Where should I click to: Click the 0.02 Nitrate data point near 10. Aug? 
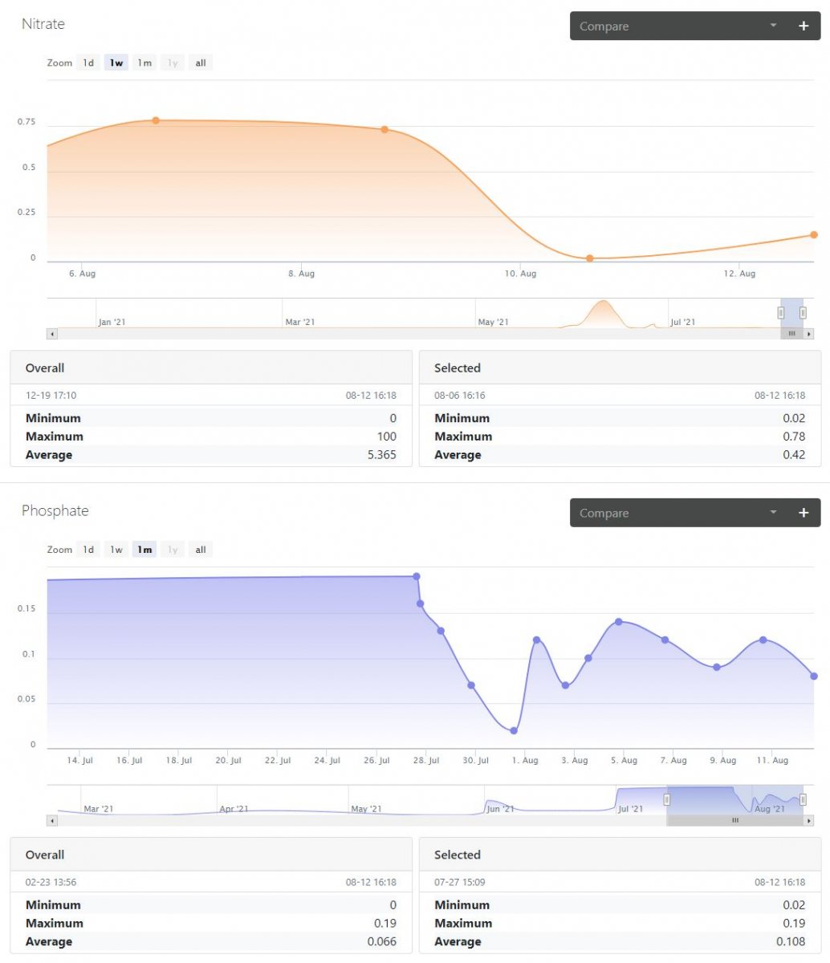pos(590,258)
